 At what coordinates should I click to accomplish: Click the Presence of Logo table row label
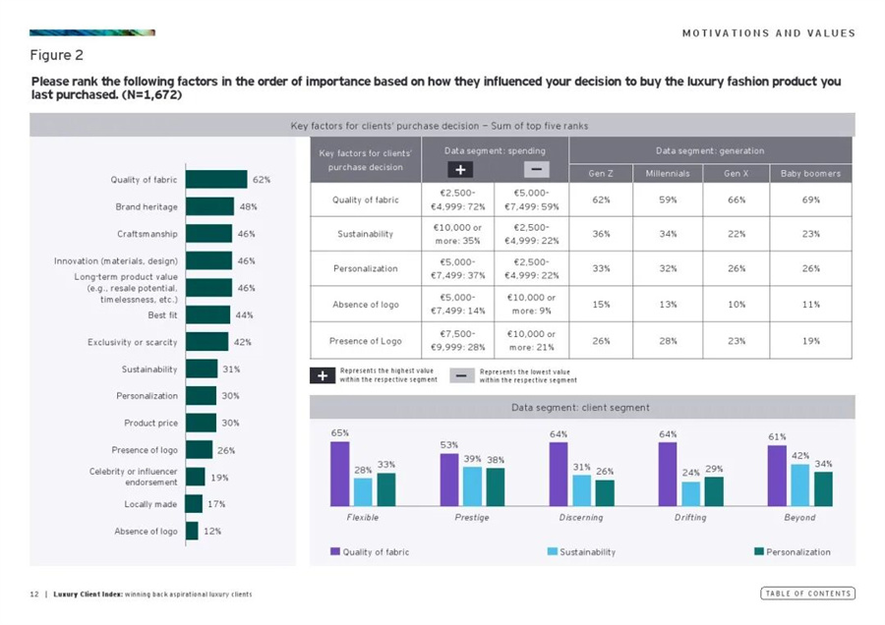click(366, 343)
